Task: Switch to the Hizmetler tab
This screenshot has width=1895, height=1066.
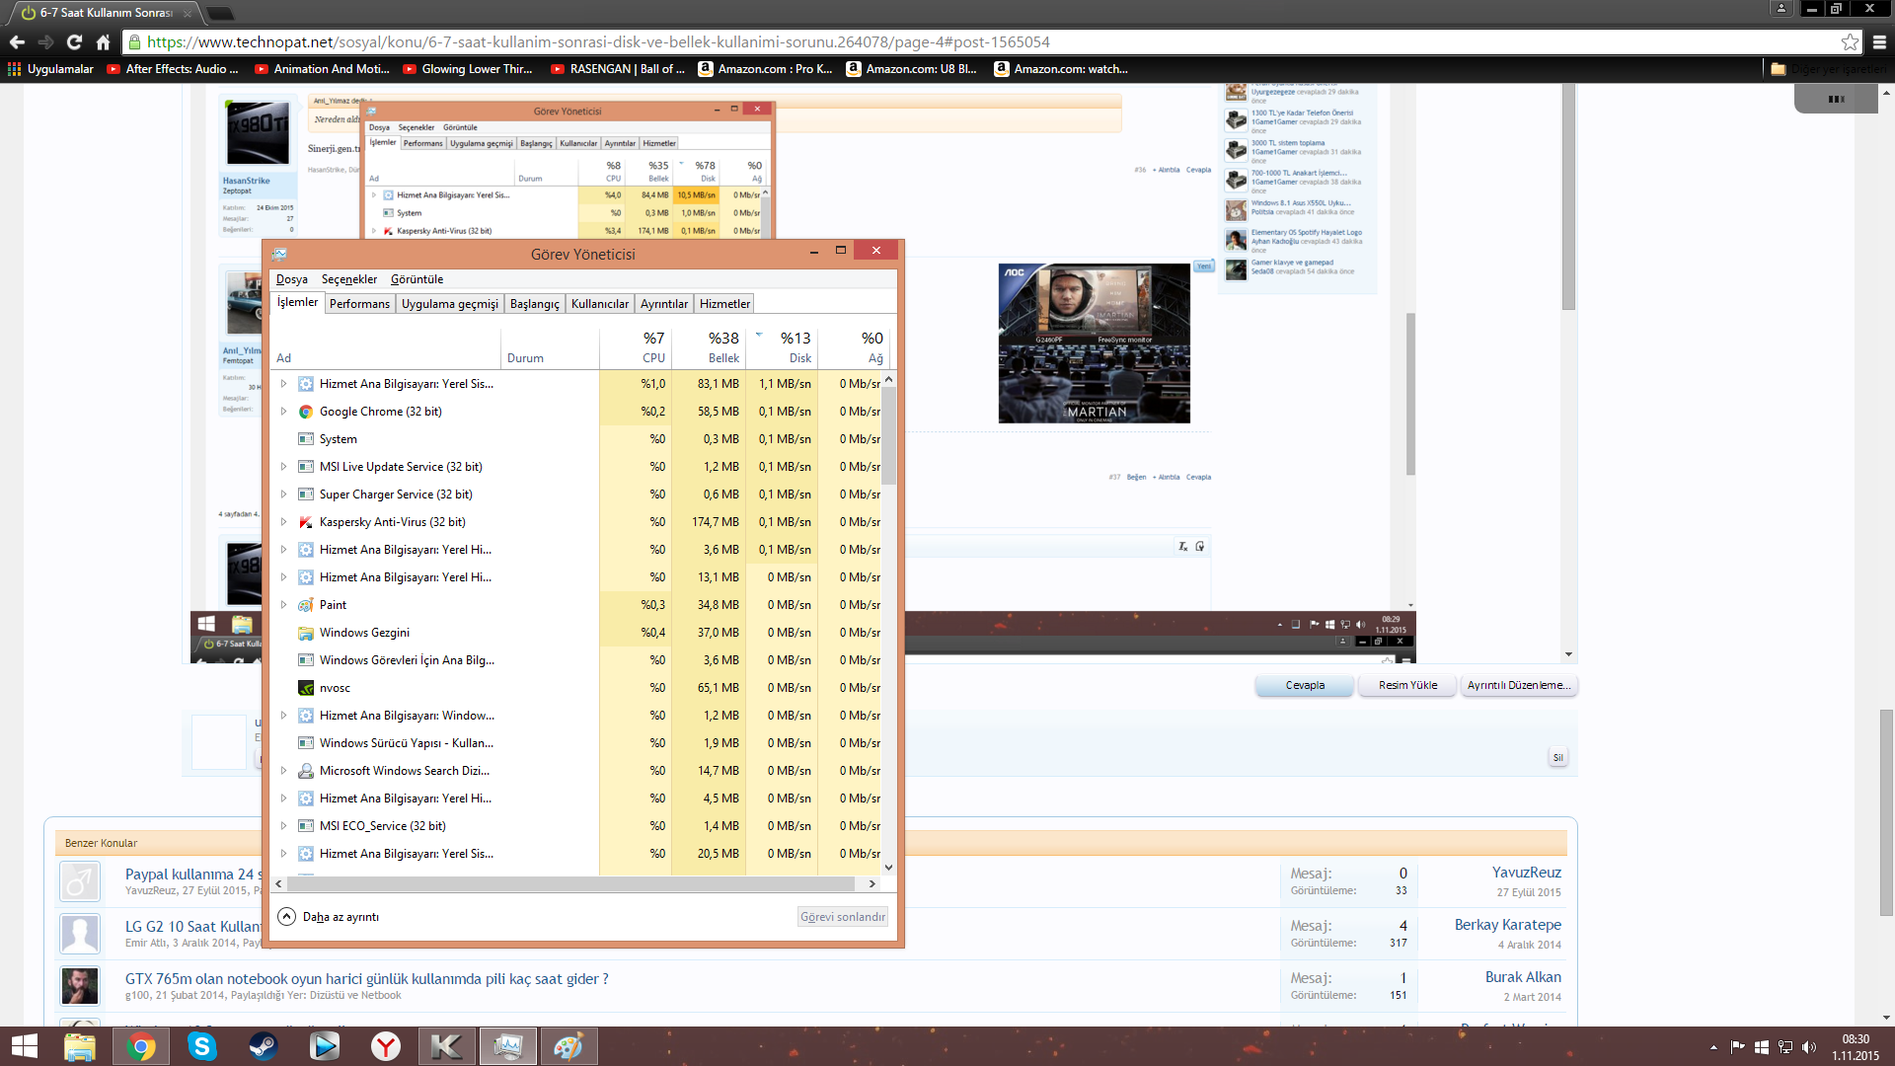Action: (724, 304)
